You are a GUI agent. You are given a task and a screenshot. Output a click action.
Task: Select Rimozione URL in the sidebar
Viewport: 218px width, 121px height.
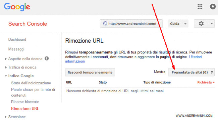[25, 109]
